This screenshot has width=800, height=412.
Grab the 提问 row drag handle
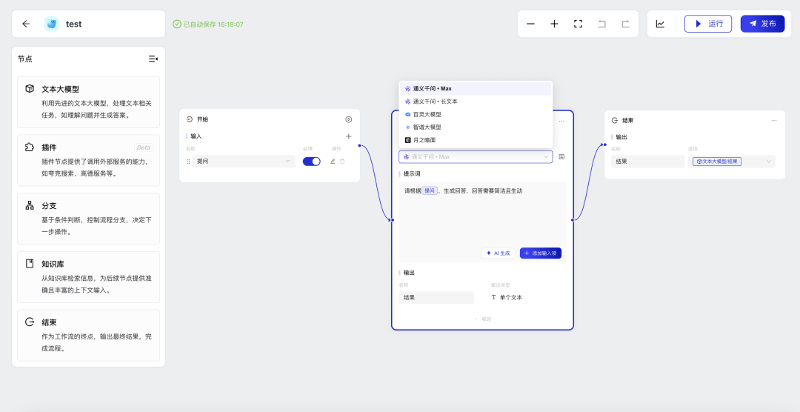188,162
